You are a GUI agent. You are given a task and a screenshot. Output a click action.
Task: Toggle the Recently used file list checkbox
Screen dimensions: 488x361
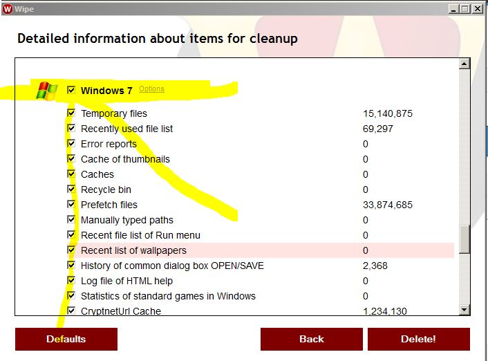pos(71,129)
